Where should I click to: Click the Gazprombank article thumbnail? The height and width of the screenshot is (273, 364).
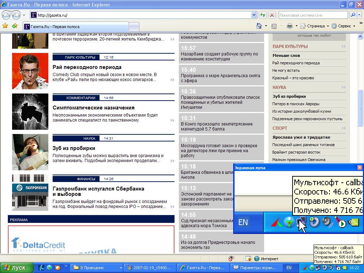coord(30,193)
